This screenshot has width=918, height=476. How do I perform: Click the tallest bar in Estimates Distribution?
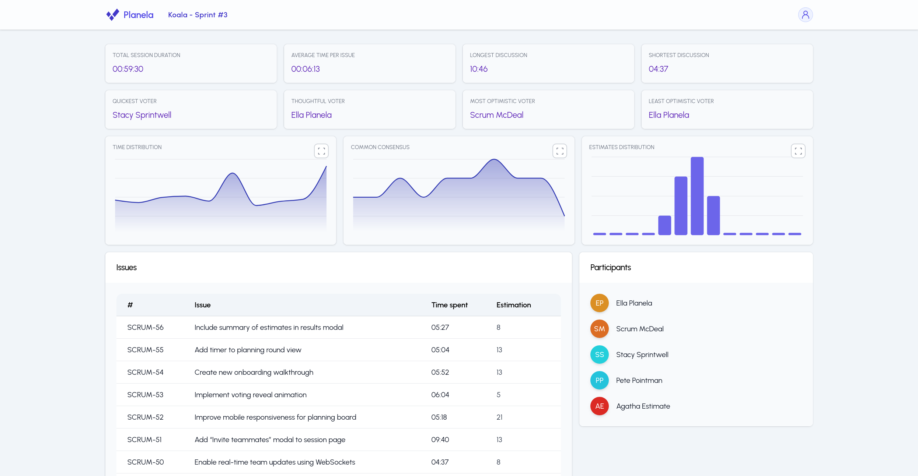coord(697,195)
